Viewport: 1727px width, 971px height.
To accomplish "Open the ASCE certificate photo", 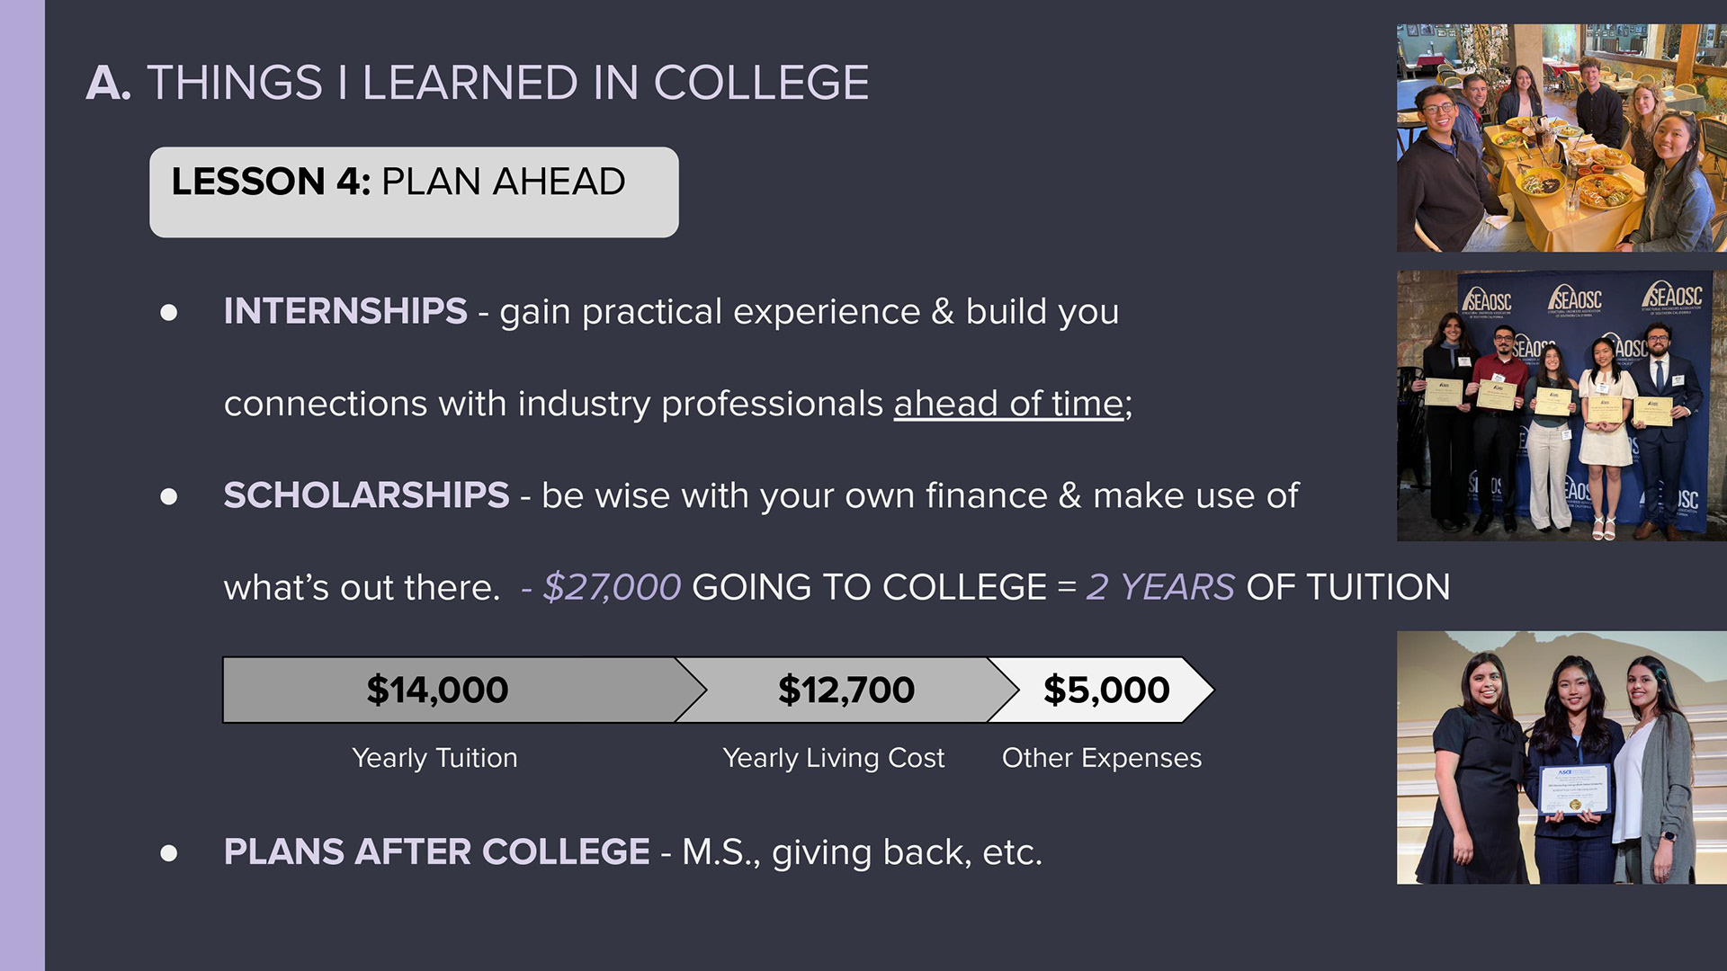I will coord(1561,757).
